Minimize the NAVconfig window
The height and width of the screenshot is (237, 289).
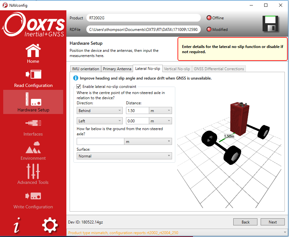click(x=251, y=5)
